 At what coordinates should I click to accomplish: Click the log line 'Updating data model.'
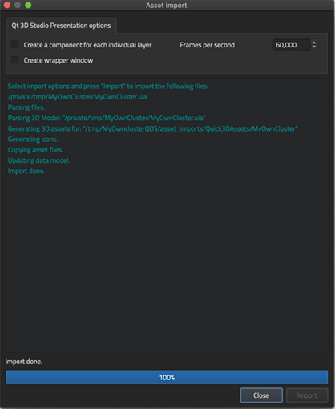[x=38, y=160]
